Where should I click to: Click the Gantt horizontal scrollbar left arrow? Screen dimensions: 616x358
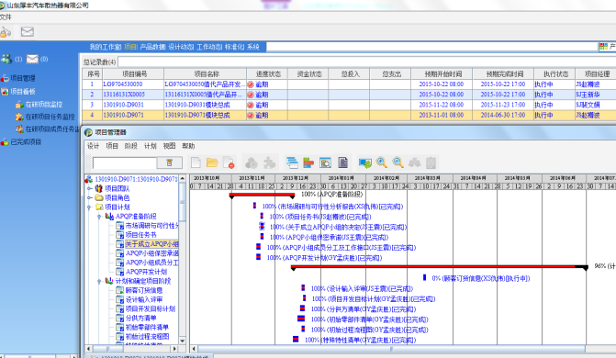pos(194,349)
